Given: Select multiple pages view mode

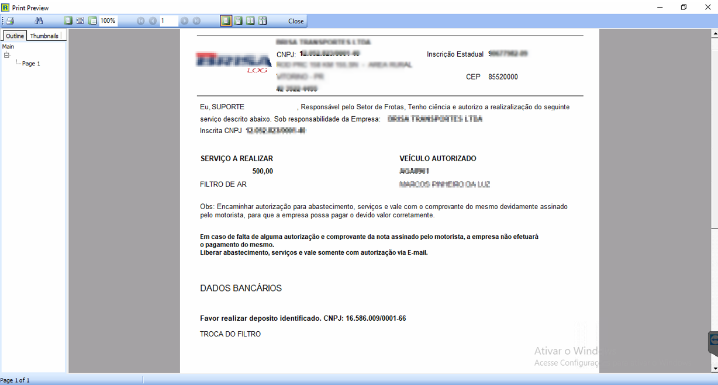Looking at the screenshot, I should tap(263, 20).
